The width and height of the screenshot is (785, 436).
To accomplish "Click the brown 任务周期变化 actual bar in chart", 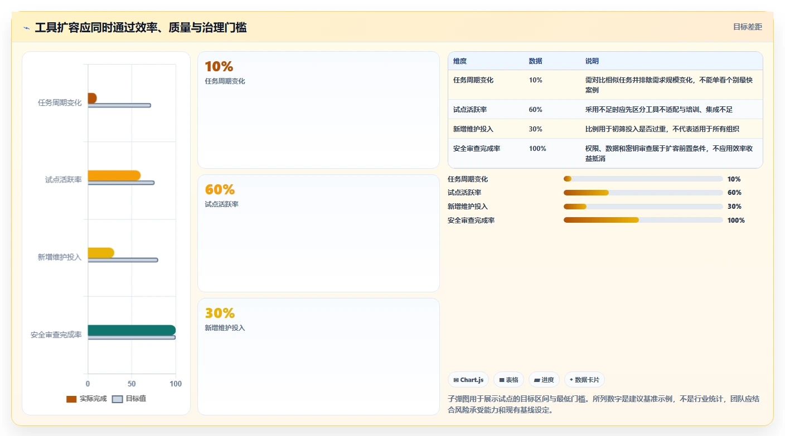I will (x=92, y=98).
